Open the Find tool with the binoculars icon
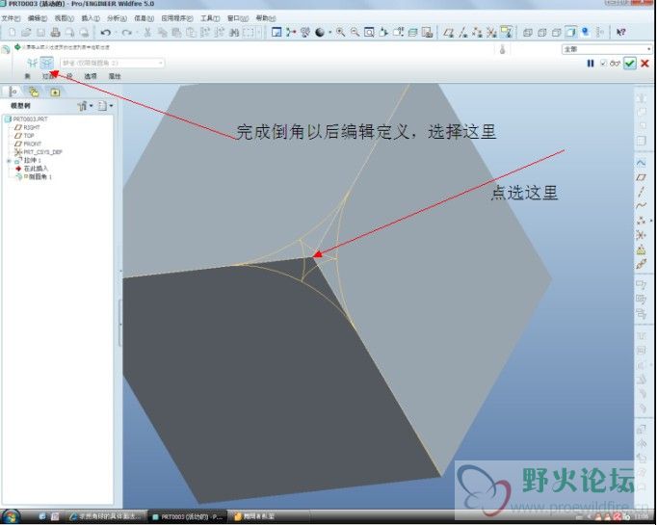Viewport: 658px width, 525px height. point(234,33)
